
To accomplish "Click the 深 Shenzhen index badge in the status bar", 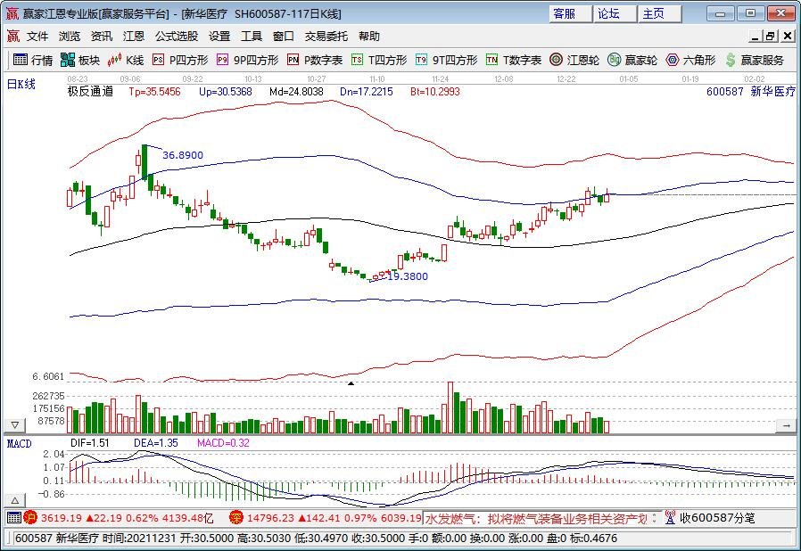I will pos(236,518).
